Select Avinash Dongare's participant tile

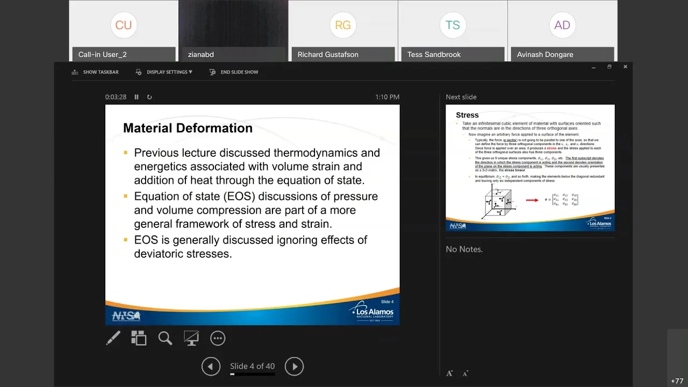562,31
